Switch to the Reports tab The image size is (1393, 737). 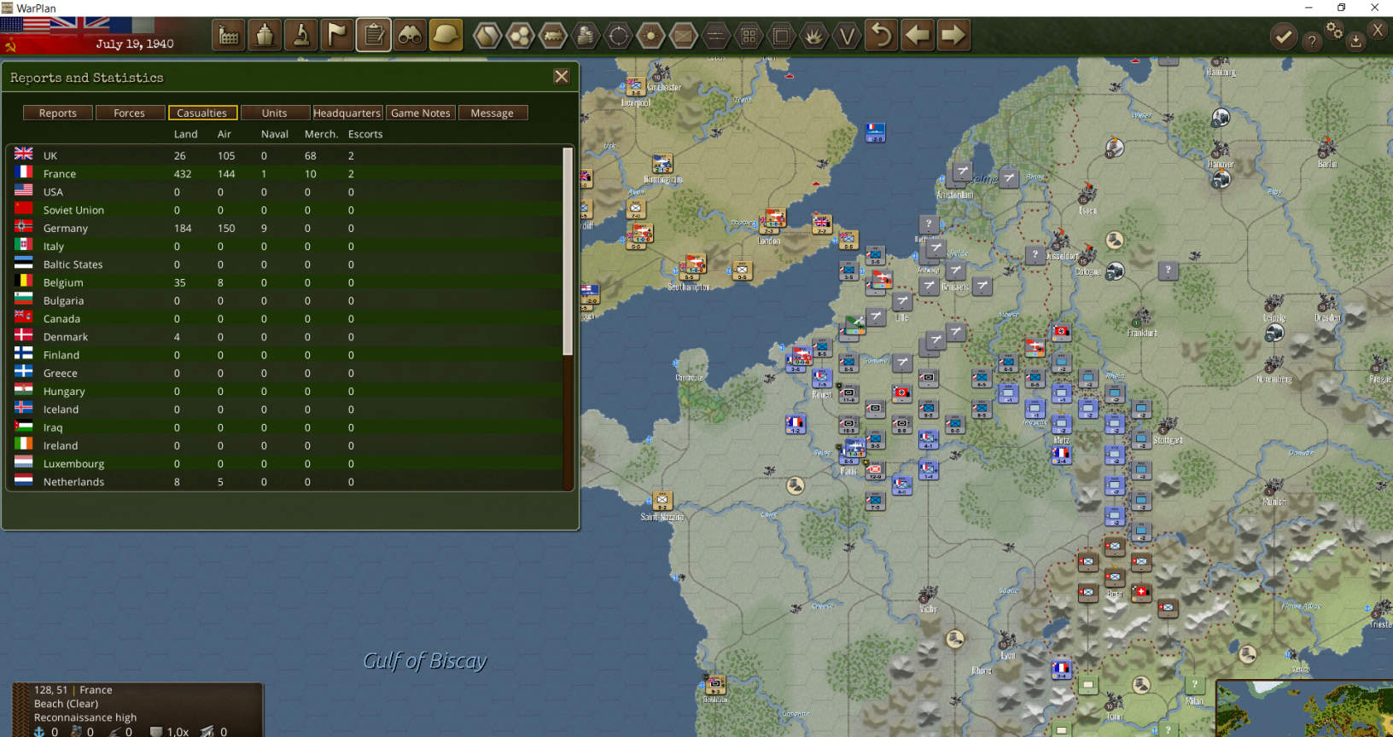tap(58, 113)
